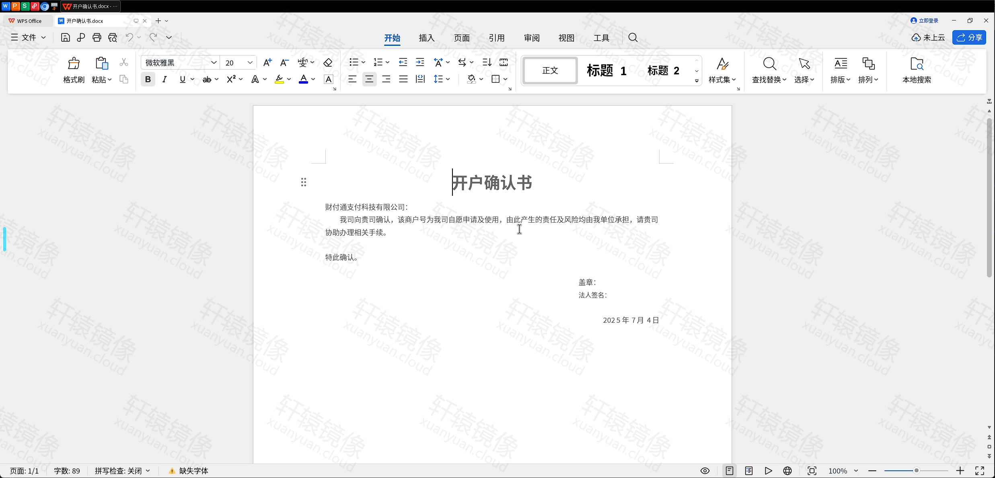The width and height of the screenshot is (995, 478).
Task: Expand the quick access toolbar customize arrow
Action: [169, 37]
